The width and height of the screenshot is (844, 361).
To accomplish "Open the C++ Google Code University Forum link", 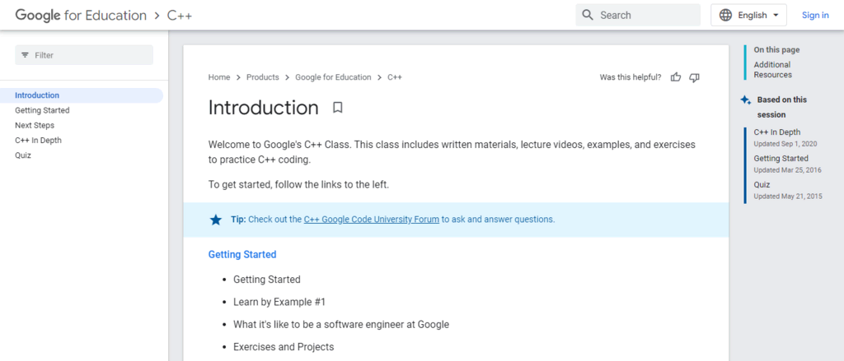I will [371, 220].
